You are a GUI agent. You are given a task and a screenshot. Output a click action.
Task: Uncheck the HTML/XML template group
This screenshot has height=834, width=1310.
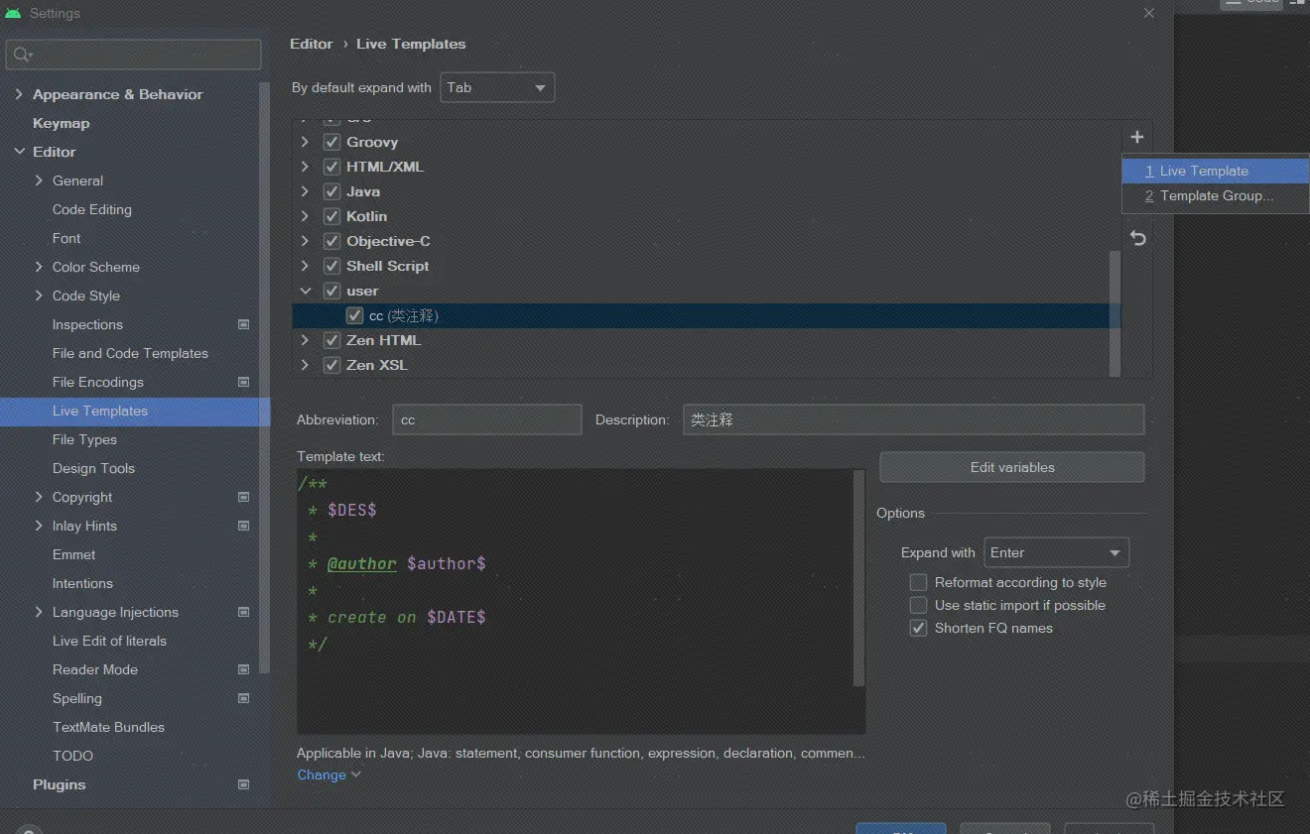coord(331,167)
